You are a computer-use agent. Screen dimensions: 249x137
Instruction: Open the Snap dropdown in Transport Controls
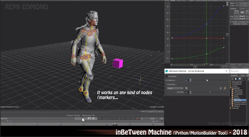(x=161, y=119)
